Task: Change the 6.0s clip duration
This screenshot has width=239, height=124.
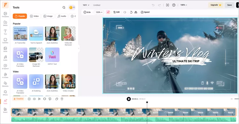Action: pyautogui.click(x=87, y=12)
